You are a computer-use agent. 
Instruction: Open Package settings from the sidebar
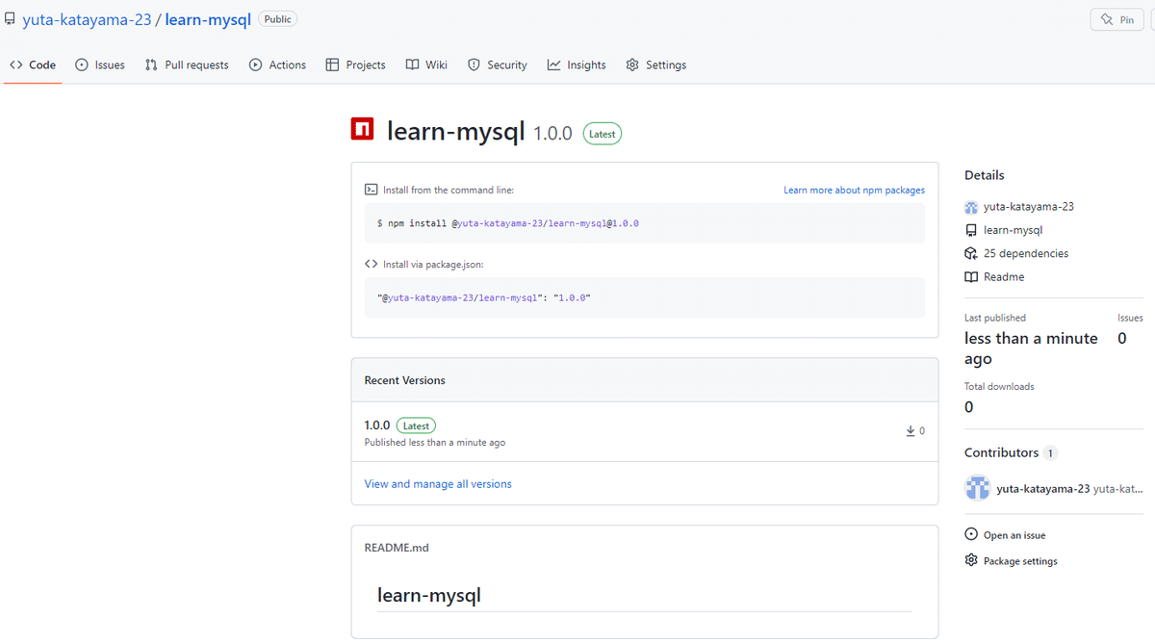pyautogui.click(x=1020, y=560)
